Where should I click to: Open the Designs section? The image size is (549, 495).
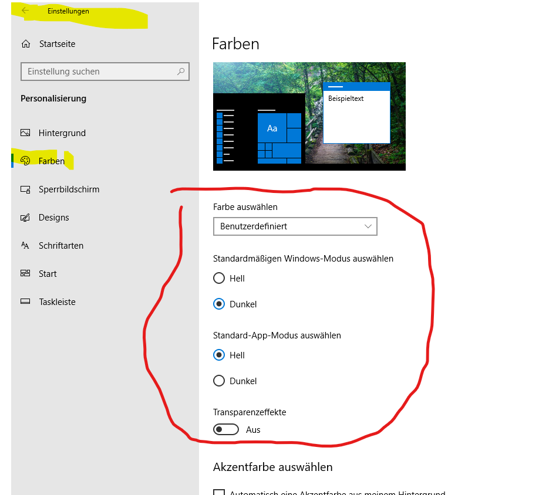[x=53, y=218]
